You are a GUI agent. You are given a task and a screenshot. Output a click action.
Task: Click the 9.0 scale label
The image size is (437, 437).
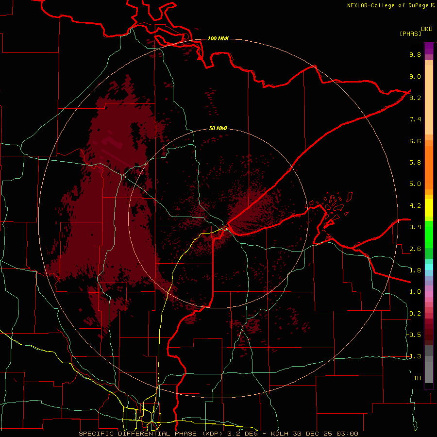pyautogui.click(x=415, y=76)
